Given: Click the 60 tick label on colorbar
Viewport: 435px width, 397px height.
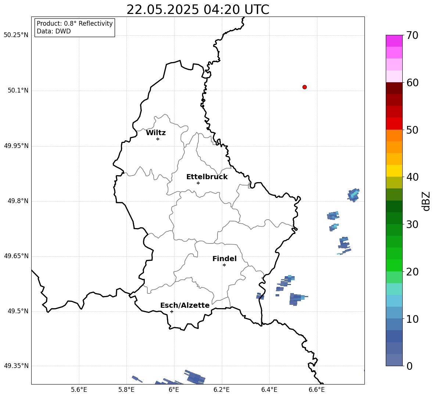Looking at the screenshot, I should pyautogui.click(x=412, y=83).
